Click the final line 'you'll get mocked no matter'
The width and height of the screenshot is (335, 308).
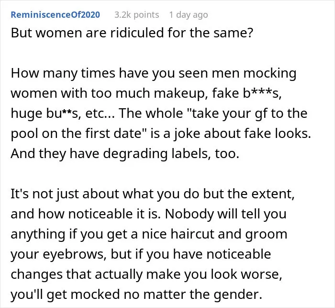pyautogui.click(x=136, y=294)
